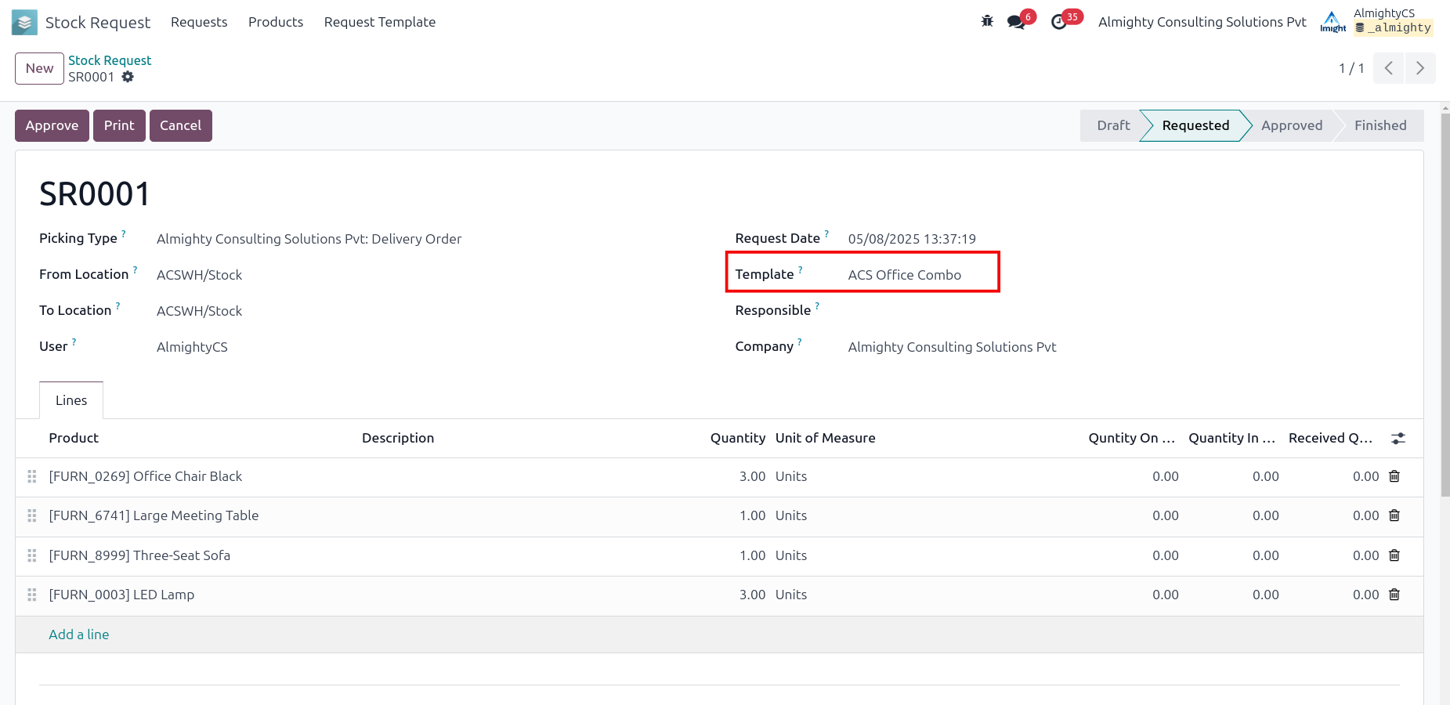The image size is (1450, 705).
Task: Click the Stock Request app logo icon
Action: click(24, 22)
